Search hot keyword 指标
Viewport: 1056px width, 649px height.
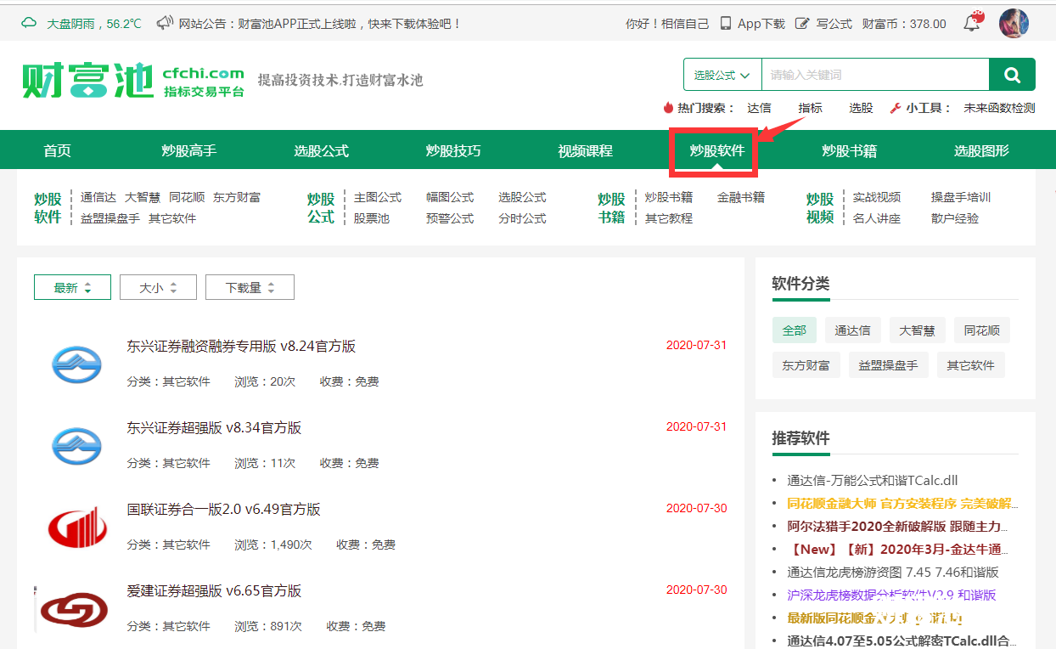click(810, 108)
